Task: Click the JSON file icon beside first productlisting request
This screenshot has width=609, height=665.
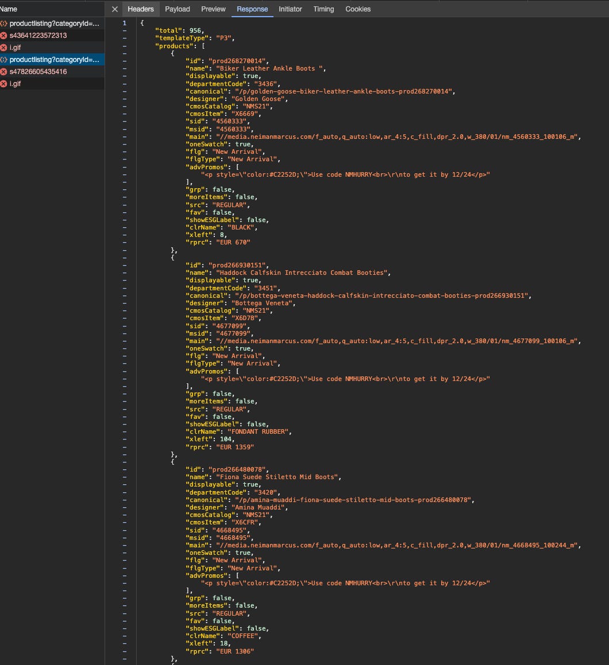Action: click(x=5, y=24)
